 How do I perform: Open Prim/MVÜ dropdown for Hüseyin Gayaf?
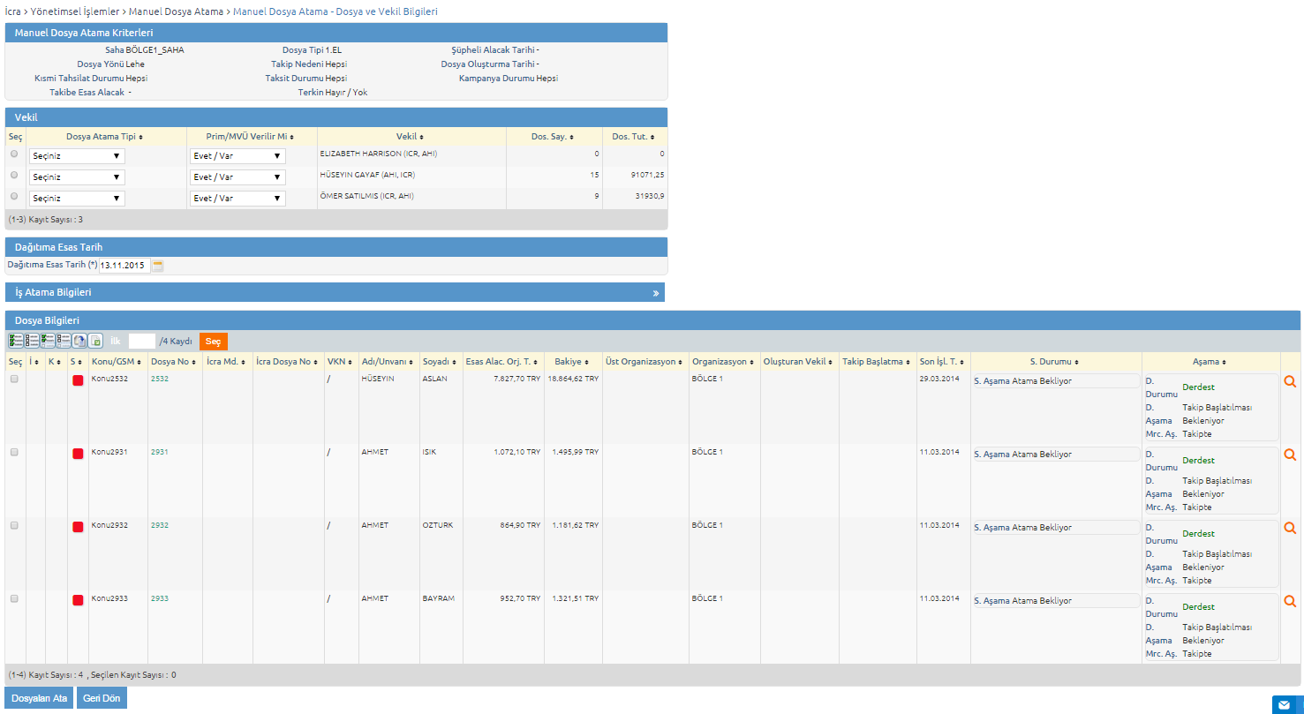[x=237, y=177]
